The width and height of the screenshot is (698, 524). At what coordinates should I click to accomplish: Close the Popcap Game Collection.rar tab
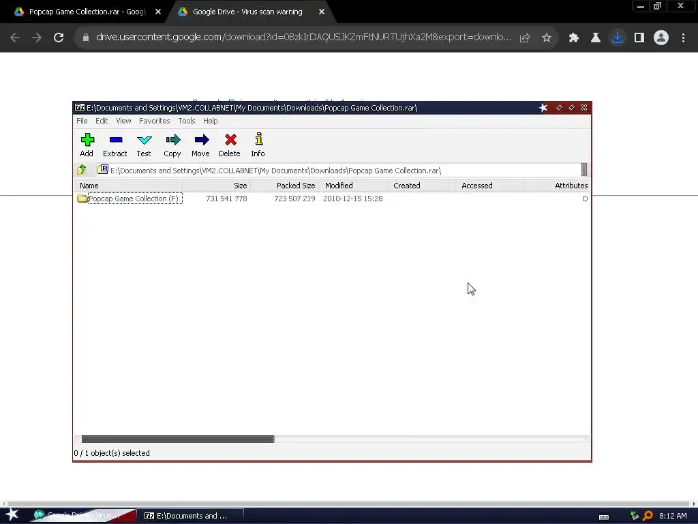(x=158, y=12)
